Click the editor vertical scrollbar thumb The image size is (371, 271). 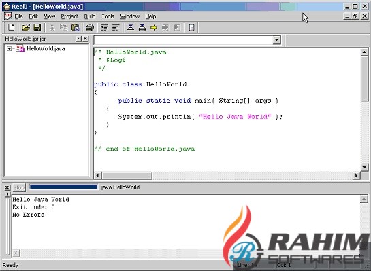tap(365, 78)
